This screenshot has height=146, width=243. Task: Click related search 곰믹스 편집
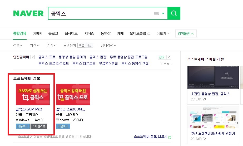[98, 57]
